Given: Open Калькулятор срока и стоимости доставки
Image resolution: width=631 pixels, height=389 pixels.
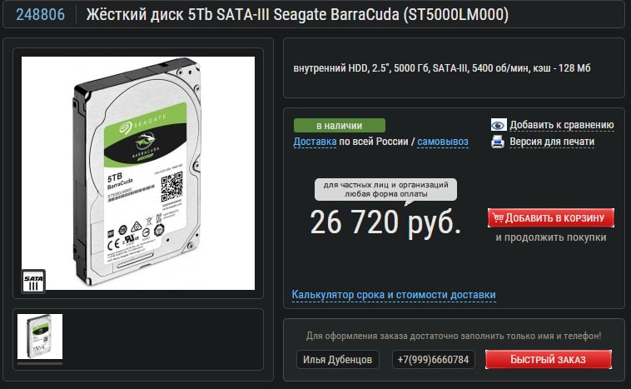Looking at the screenshot, I should tap(394, 295).
